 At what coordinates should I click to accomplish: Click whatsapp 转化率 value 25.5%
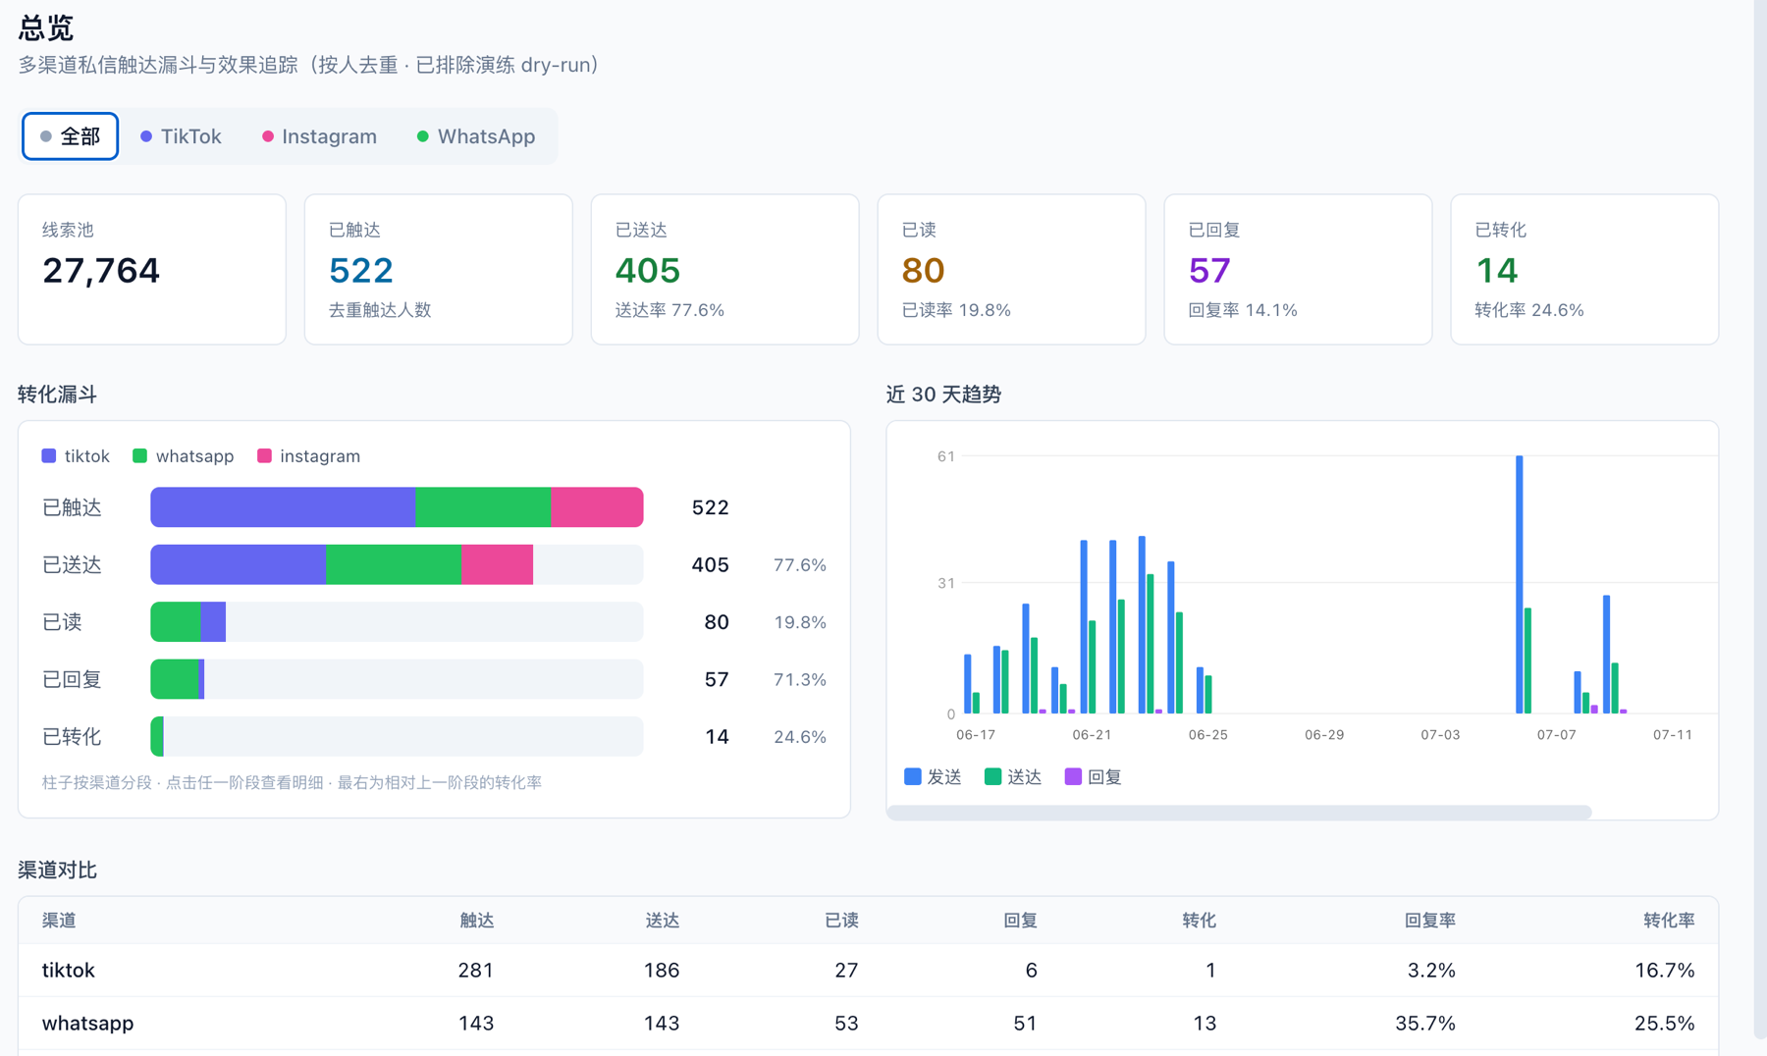[1665, 1024]
